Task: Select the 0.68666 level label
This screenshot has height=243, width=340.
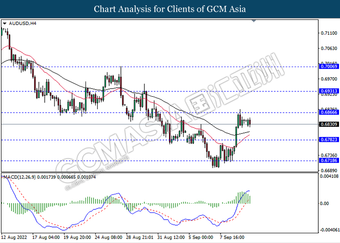Action: (329, 112)
